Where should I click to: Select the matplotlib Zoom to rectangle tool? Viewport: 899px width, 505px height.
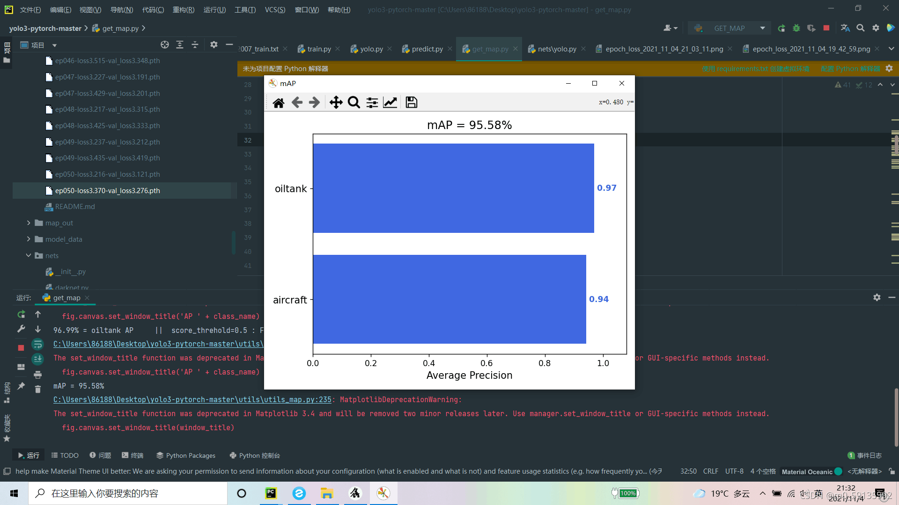point(354,102)
